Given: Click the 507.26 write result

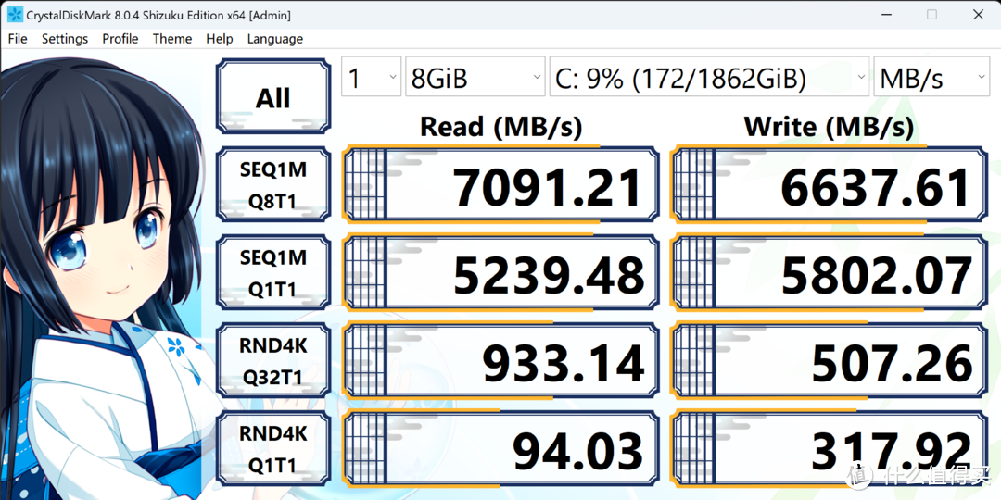Looking at the screenshot, I should (830, 361).
